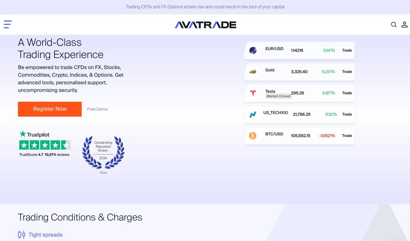The image size is (410, 241).
Task: Click Trade on the Gold row
Action: [x=347, y=72]
